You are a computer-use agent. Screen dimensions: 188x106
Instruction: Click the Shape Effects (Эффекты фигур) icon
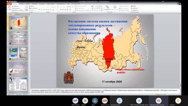pos(120,10)
